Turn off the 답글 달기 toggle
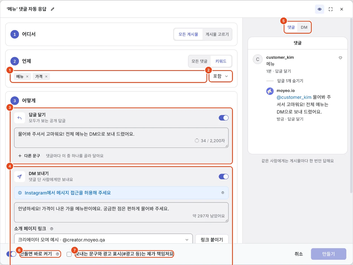This screenshot has height=265, width=353. tap(224, 118)
